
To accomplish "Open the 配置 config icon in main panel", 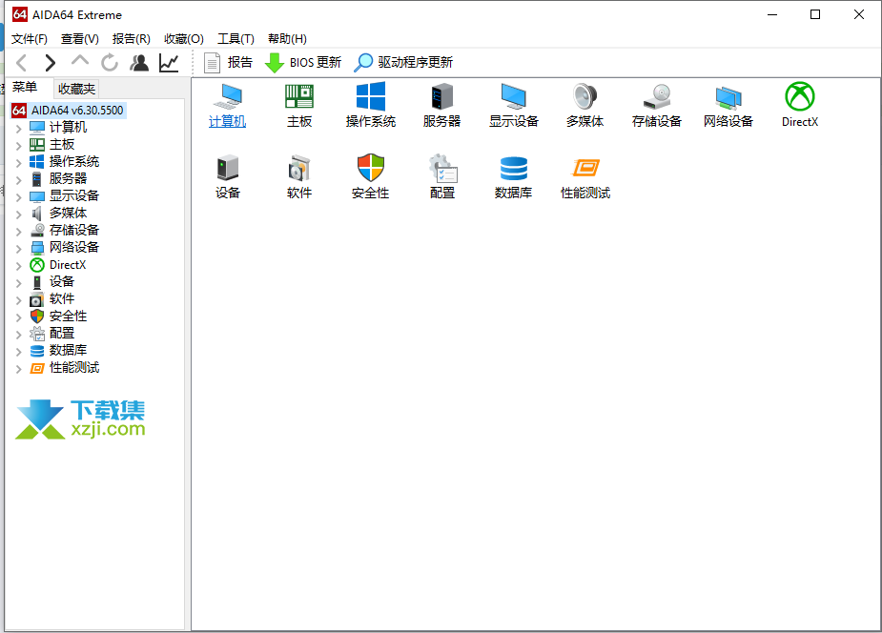I will [442, 176].
